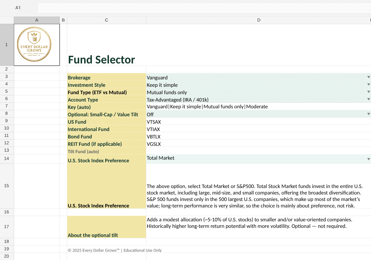Image resolution: width=371 pixels, height=260 pixels.
Task: Click the Account Type label cell
Action: pyautogui.click(x=106, y=99)
